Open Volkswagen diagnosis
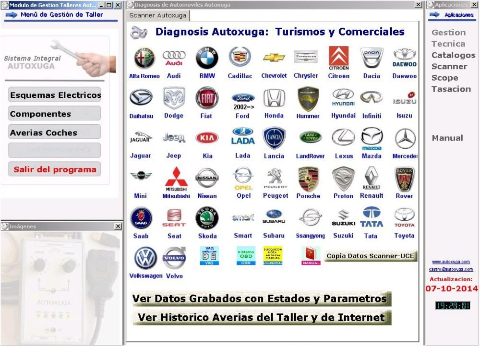Viewport: 480px width, 346px height. tap(145, 258)
